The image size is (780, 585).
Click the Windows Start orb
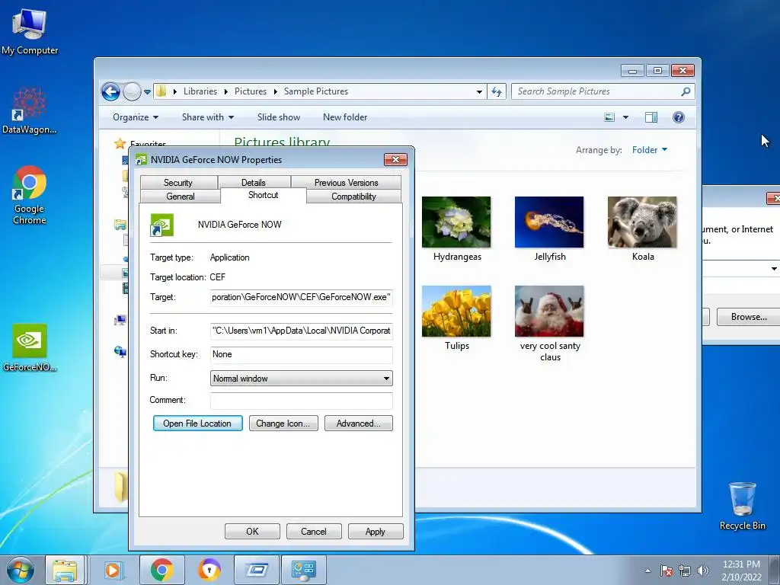pyautogui.click(x=21, y=570)
